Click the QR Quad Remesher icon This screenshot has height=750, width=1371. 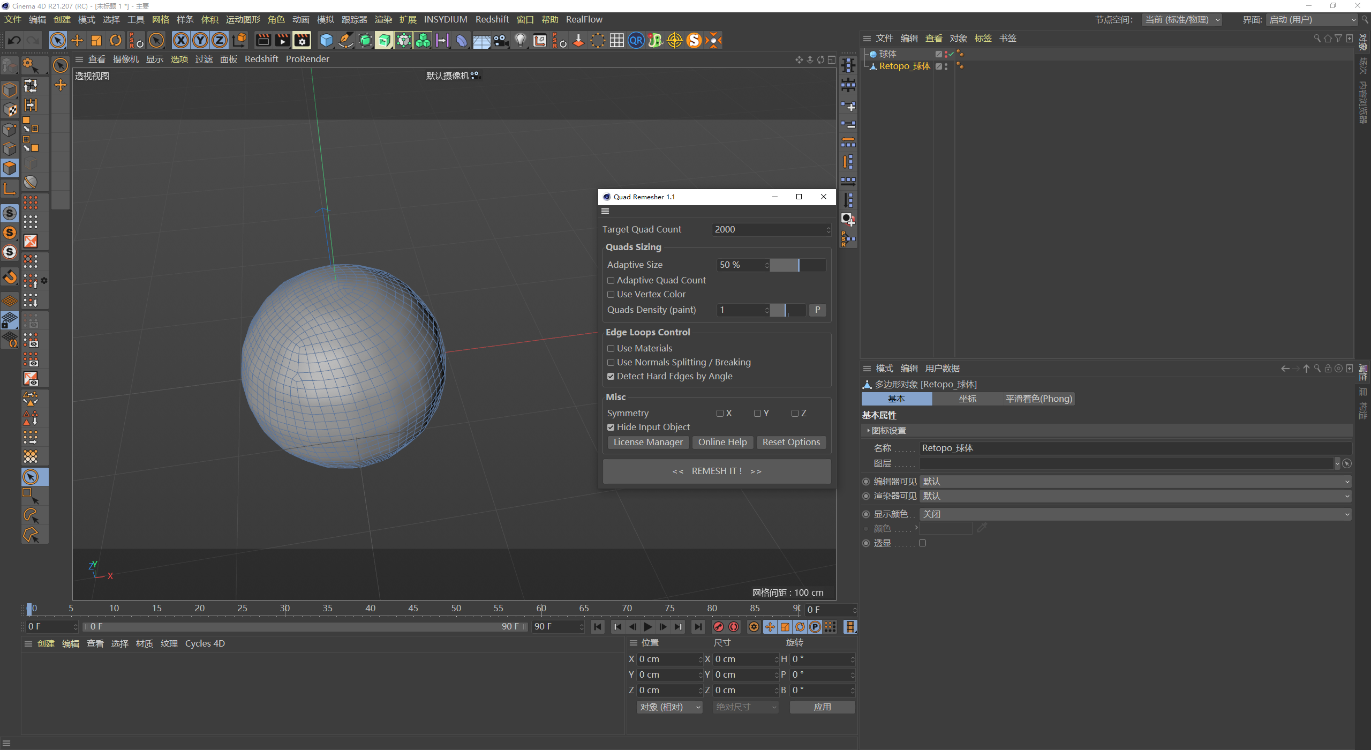[636, 40]
